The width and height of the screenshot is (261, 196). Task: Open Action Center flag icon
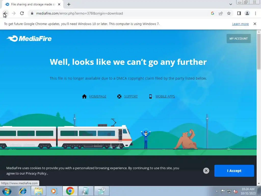223,191
